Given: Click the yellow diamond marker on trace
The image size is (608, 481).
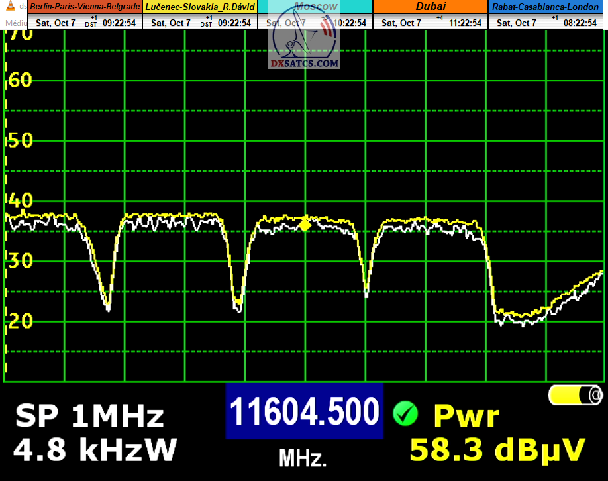Looking at the screenshot, I should pyautogui.click(x=305, y=224).
